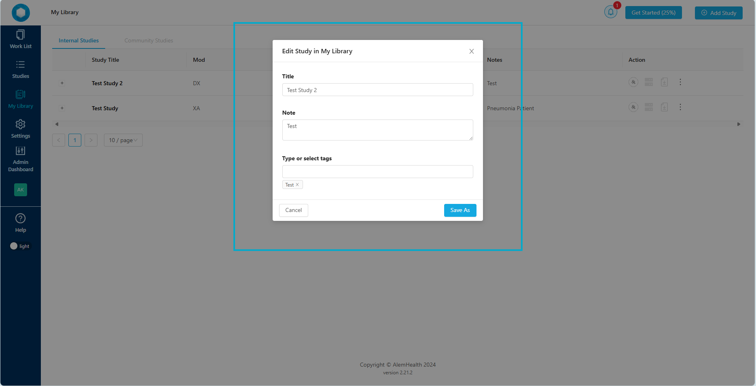The width and height of the screenshot is (756, 386).
Task: Click the Title input field
Action: 378,90
